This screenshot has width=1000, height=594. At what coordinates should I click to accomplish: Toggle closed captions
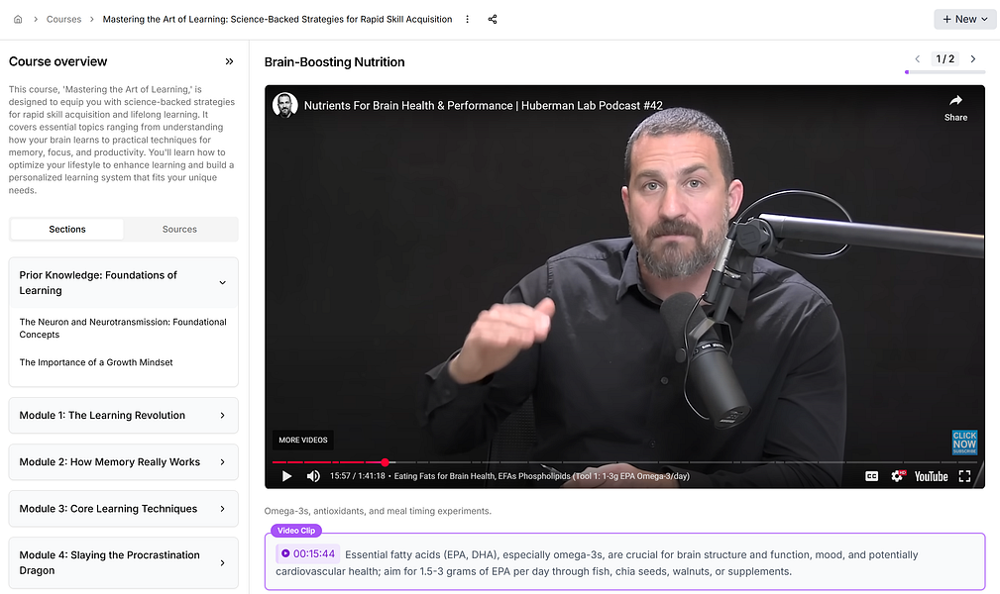871,476
